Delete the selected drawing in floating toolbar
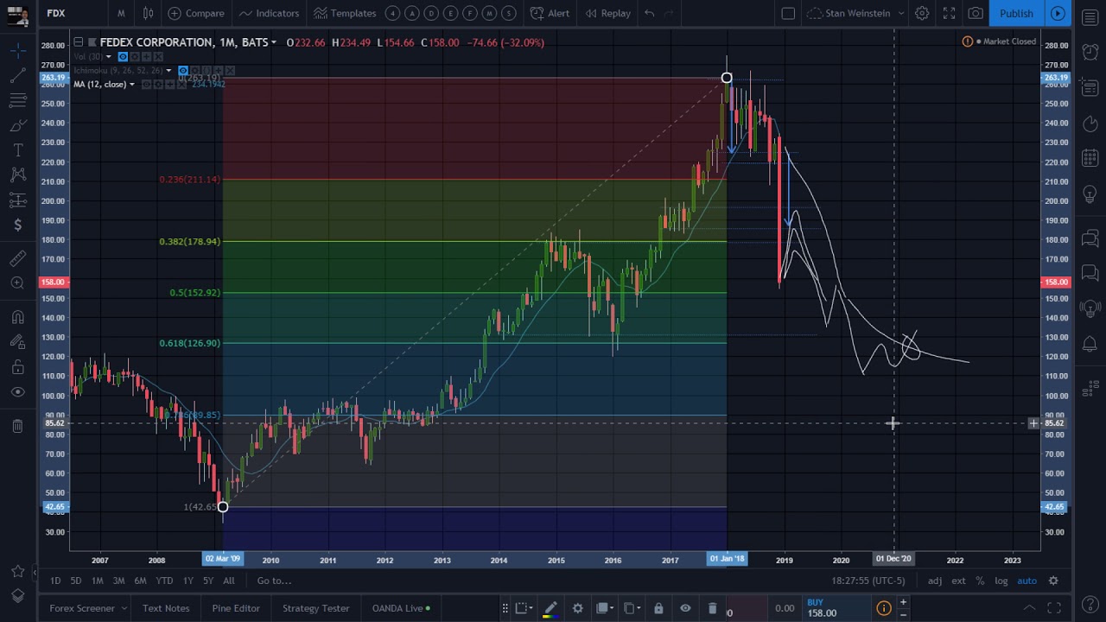Viewport: 1106px width, 622px height. point(712,608)
